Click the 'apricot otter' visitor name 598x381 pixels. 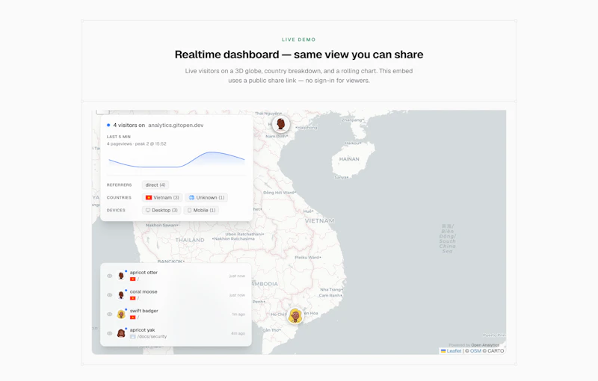[x=144, y=273]
